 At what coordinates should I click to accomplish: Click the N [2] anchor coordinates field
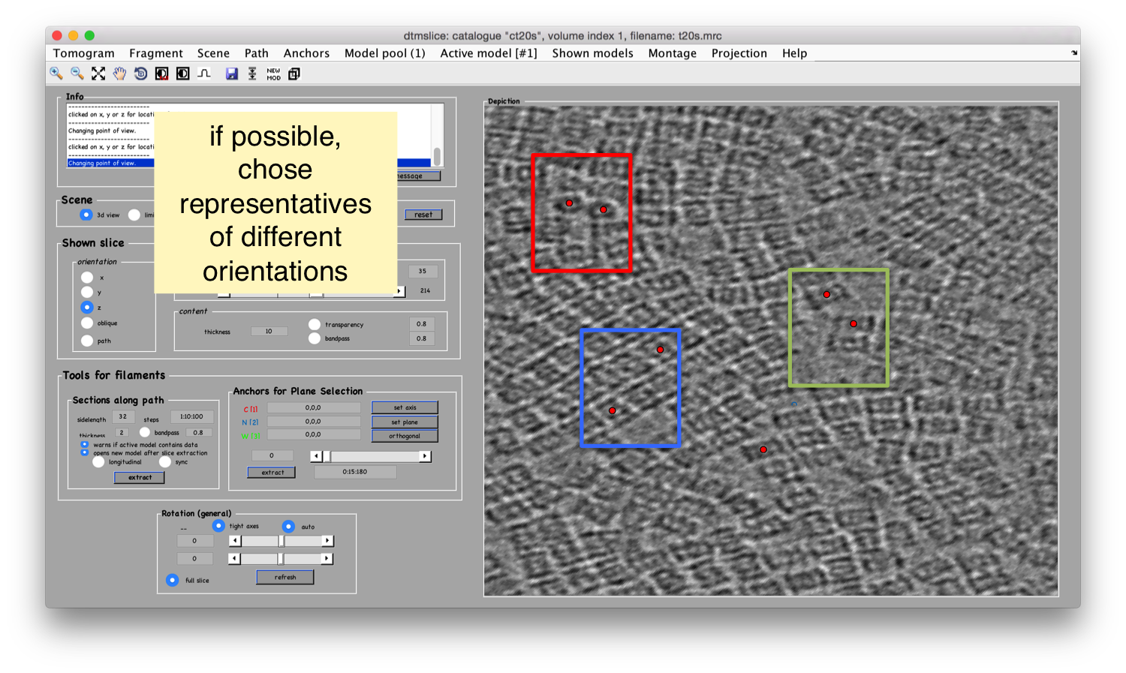click(313, 422)
